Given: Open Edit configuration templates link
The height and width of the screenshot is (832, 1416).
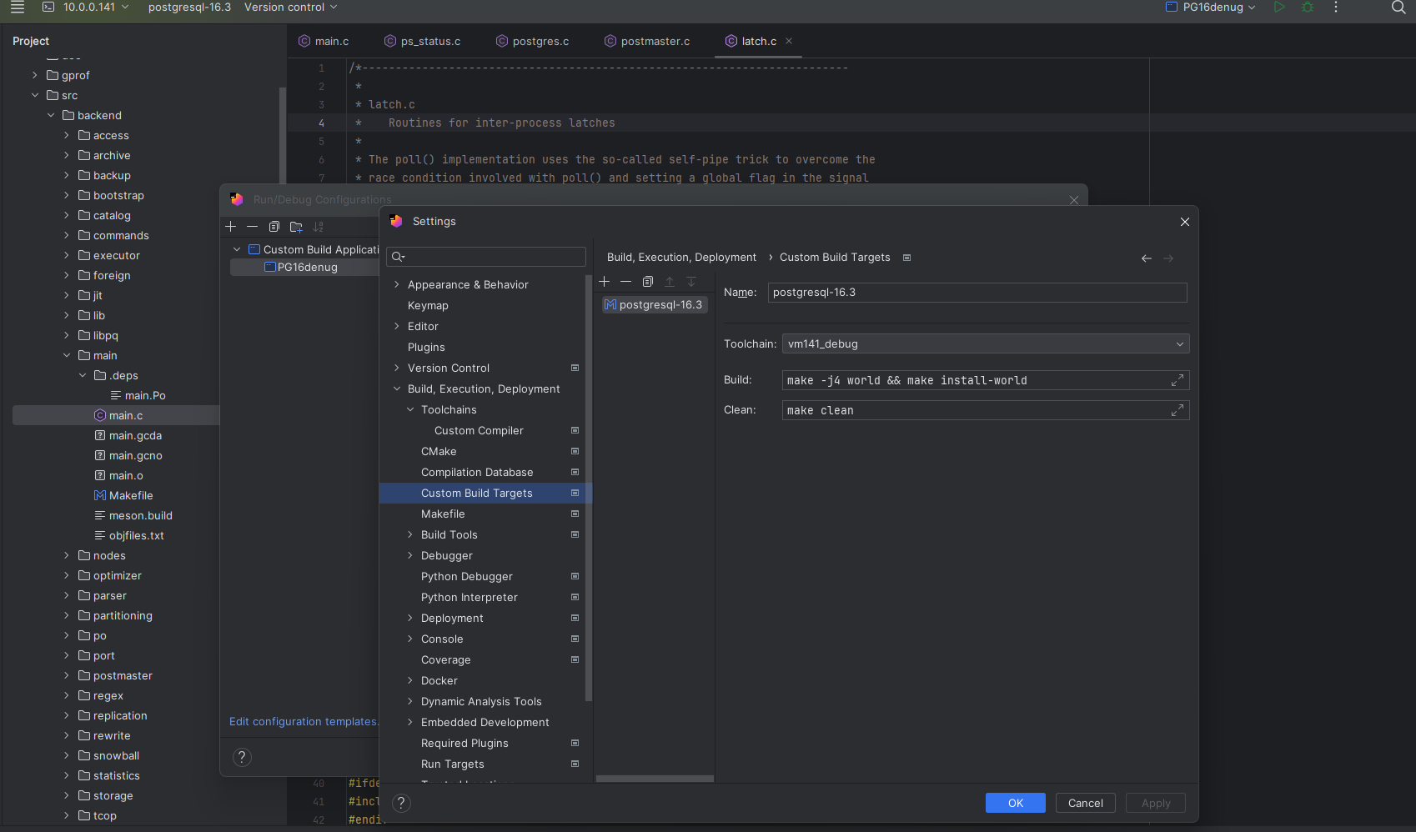Looking at the screenshot, I should (x=304, y=722).
